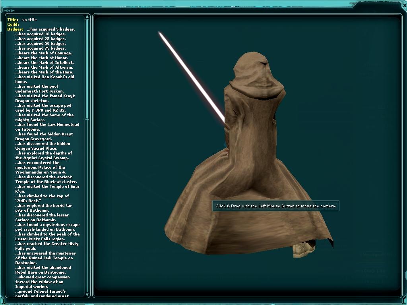The height and width of the screenshot is (305, 407).
Task: Select the Mark of Intellect badge
Action: (x=45, y=62)
